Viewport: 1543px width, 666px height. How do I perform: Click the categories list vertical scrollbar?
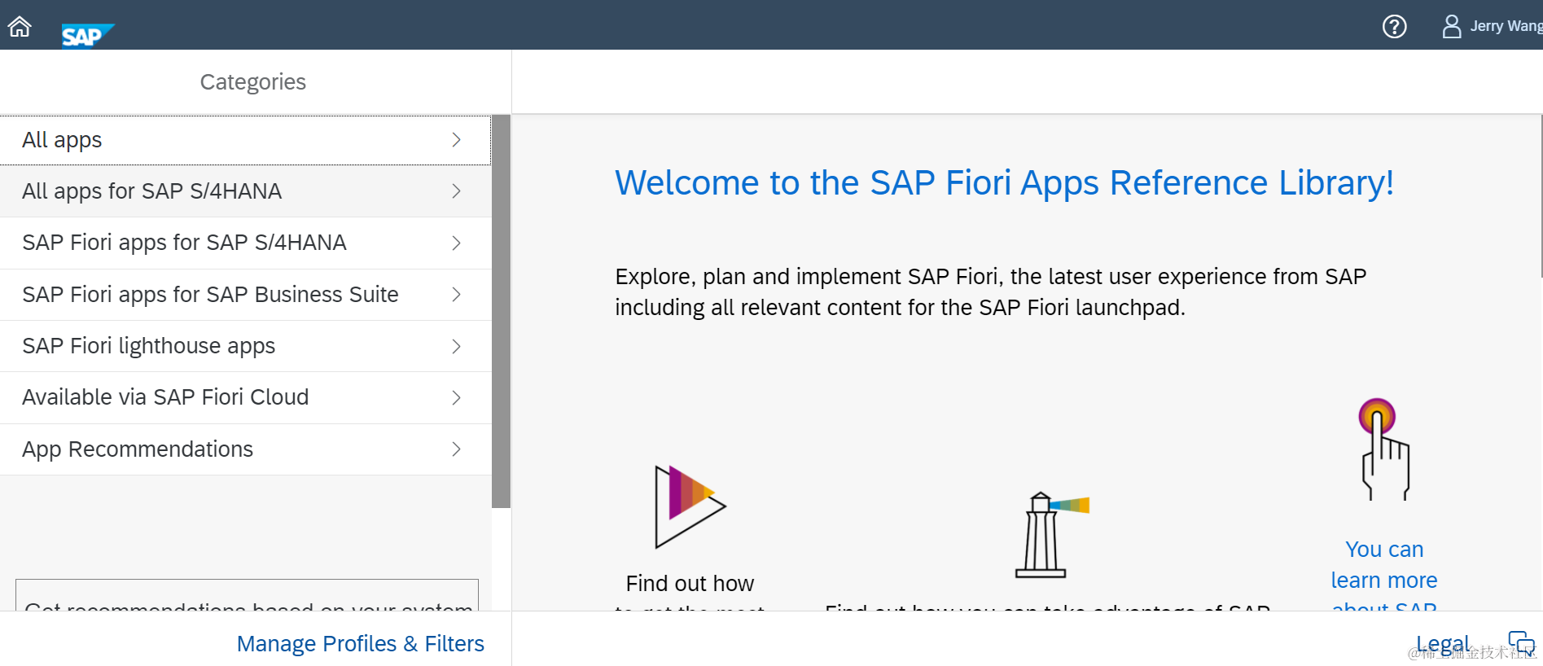coord(501,311)
